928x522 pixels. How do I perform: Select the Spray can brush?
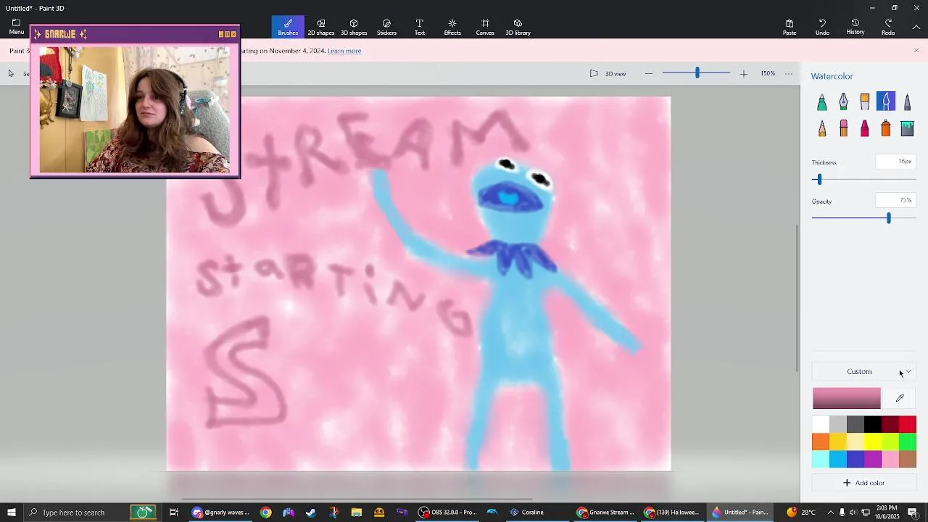pos(886,128)
